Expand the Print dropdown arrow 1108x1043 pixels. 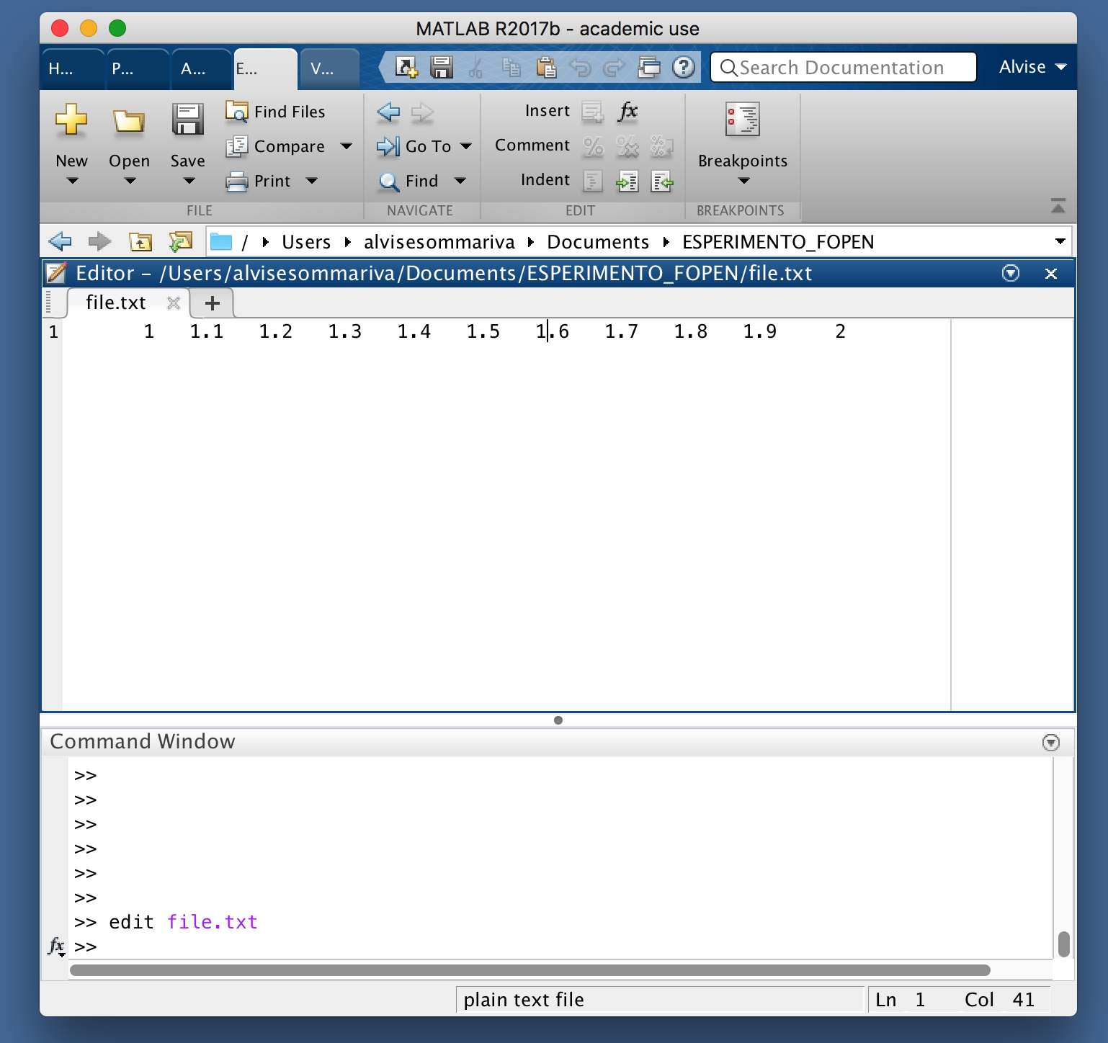[x=312, y=181]
